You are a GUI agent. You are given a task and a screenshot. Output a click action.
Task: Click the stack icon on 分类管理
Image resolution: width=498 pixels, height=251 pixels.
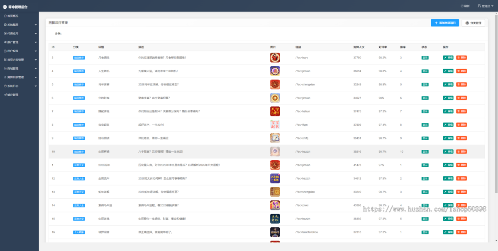point(467,23)
